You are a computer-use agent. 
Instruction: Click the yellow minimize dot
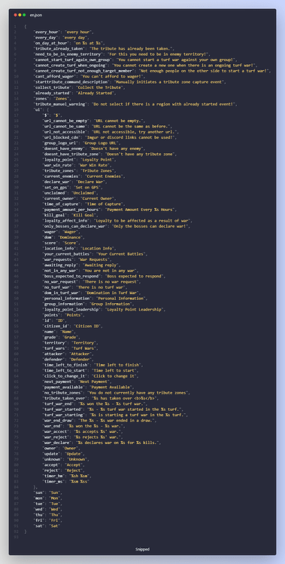point(20,15)
